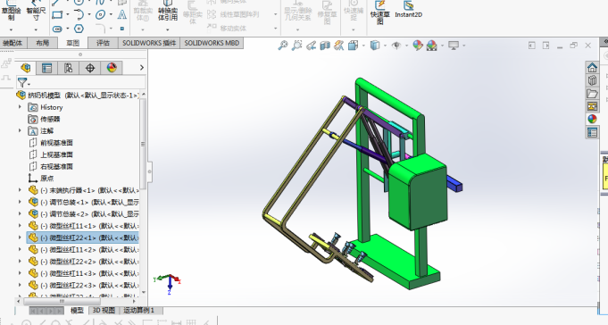This screenshot has height=325, width=608.
Task: Open ConfigurationManager tab icon
Action: (x=69, y=68)
